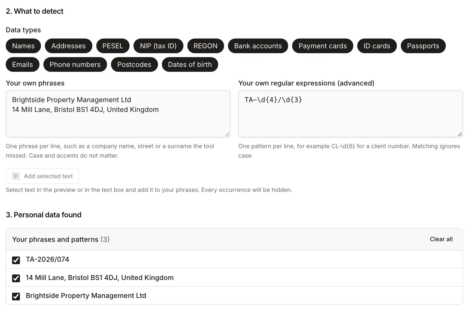Toggle the Postcodes chip
Viewport: 469px width, 311px height.
(134, 65)
